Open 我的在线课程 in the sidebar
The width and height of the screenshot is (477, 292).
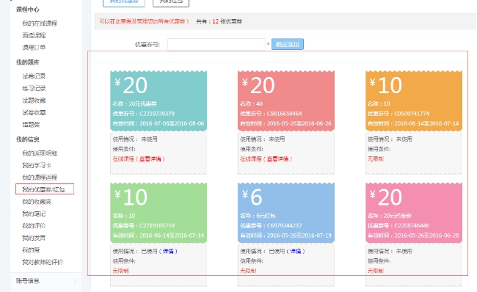[x=40, y=23]
